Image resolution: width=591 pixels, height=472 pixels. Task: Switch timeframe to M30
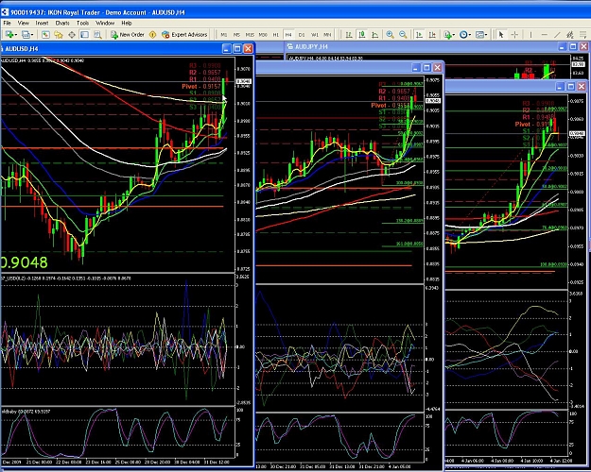pyautogui.click(x=263, y=35)
